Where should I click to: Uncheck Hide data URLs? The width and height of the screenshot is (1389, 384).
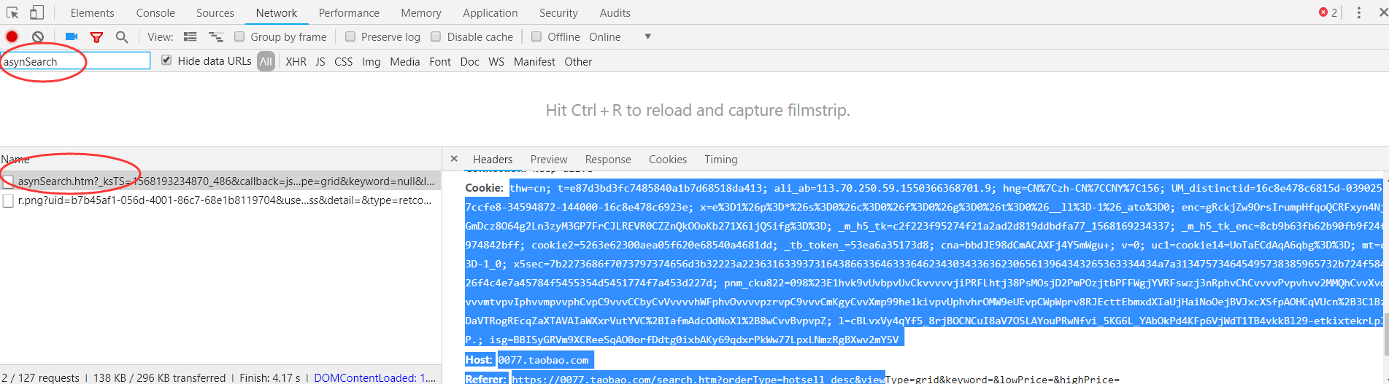166,60
